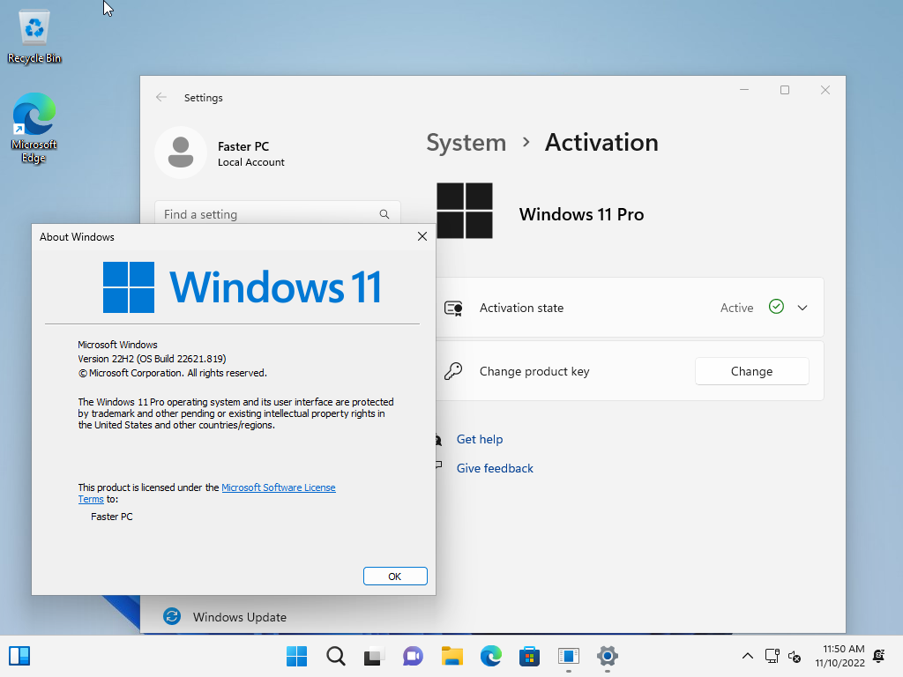Screen dimensions: 903x677
Task: Click OK in About Windows dialog
Action: [x=395, y=577]
